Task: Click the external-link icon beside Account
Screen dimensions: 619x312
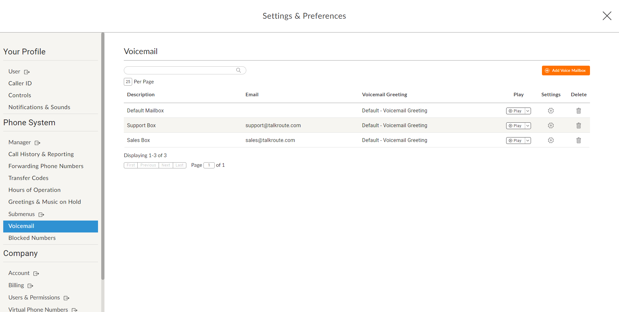Action: [x=36, y=273]
